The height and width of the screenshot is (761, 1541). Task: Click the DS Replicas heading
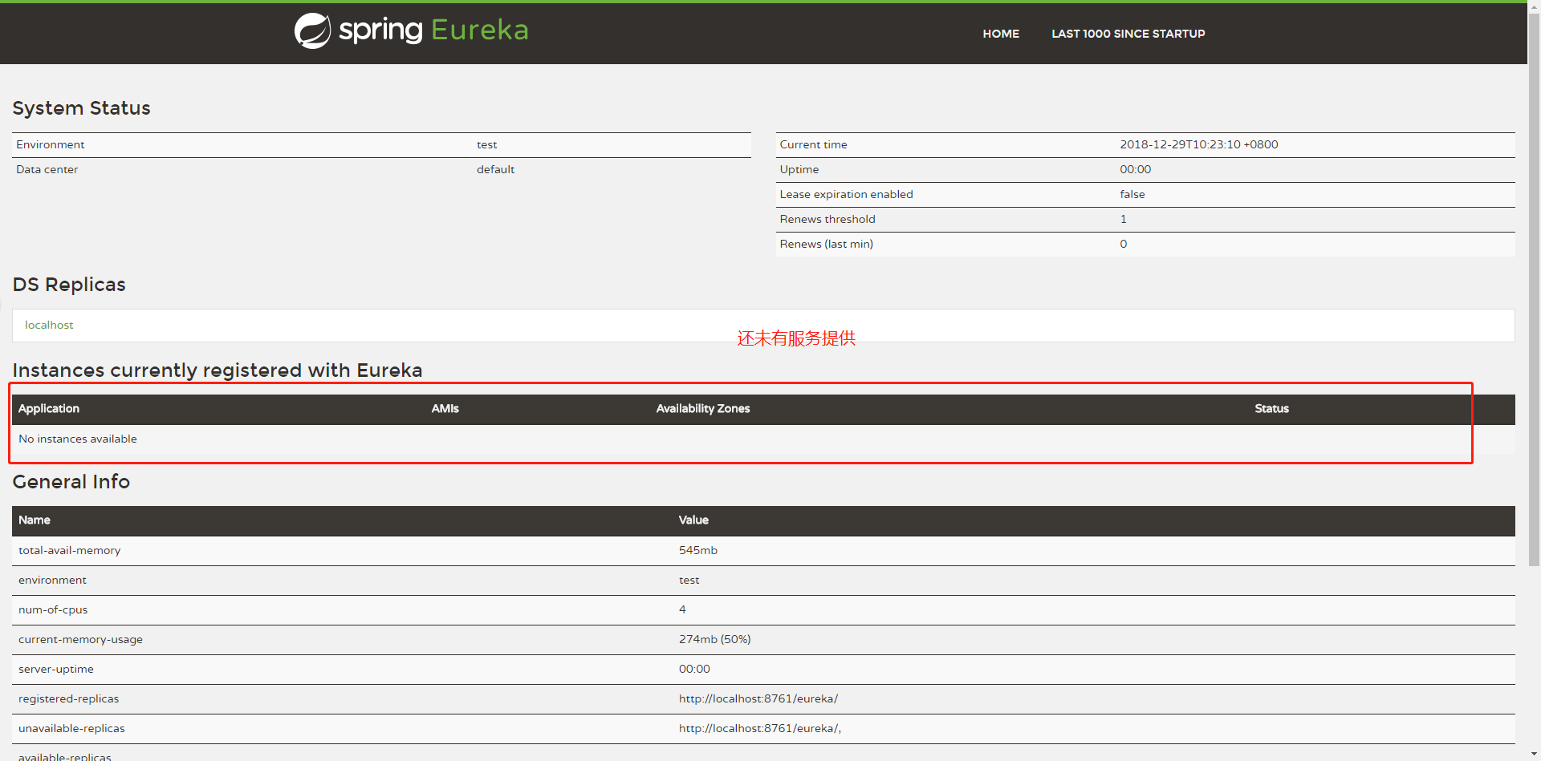[x=69, y=285]
